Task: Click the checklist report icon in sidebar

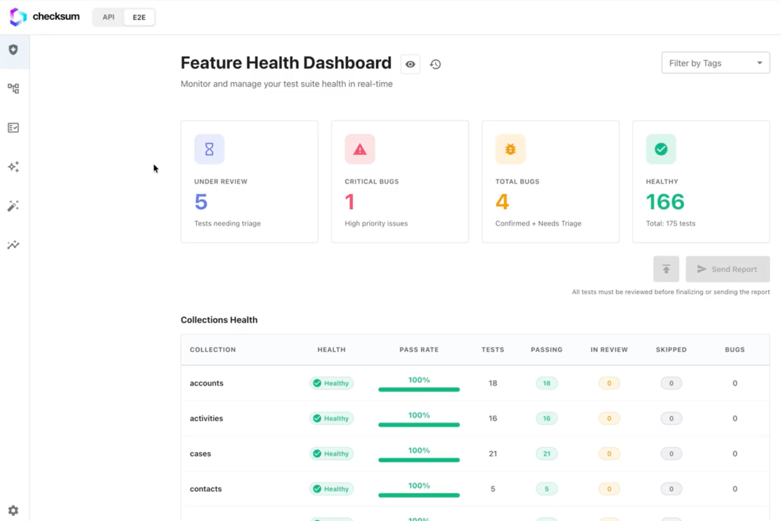Action: click(x=13, y=127)
